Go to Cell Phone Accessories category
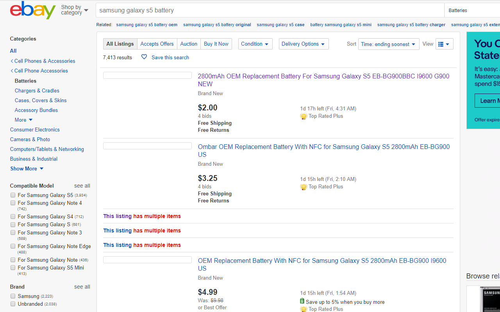 click(41, 71)
